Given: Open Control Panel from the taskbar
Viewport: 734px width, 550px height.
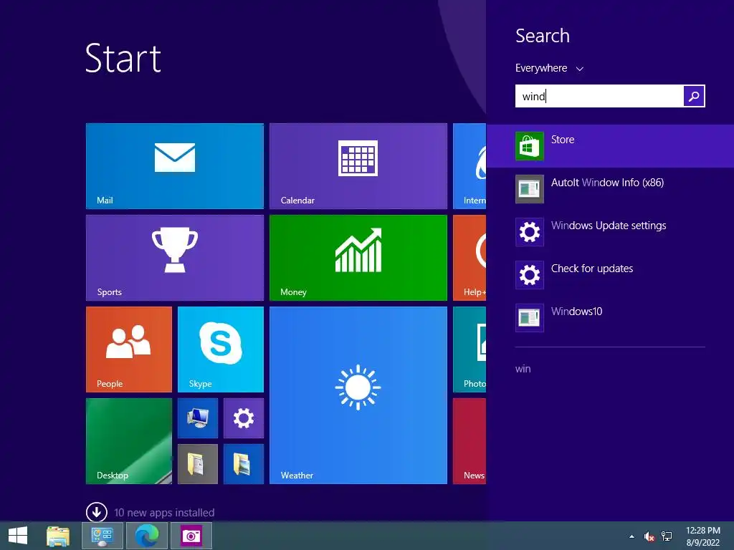Looking at the screenshot, I should [103, 536].
